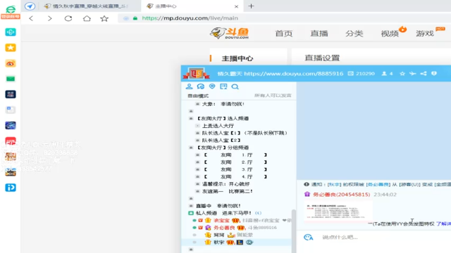451x253 pixels.
Task: Click the heart-badge icon in YY panel toolbar
Action: [212, 86]
